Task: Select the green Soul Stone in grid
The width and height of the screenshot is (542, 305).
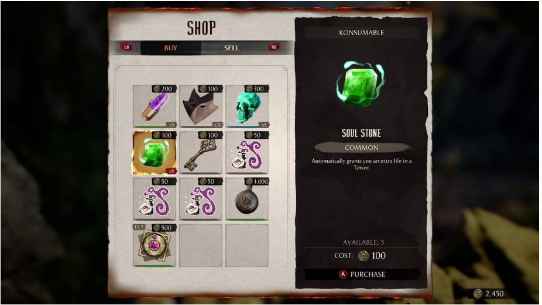Action: point(155,152)
